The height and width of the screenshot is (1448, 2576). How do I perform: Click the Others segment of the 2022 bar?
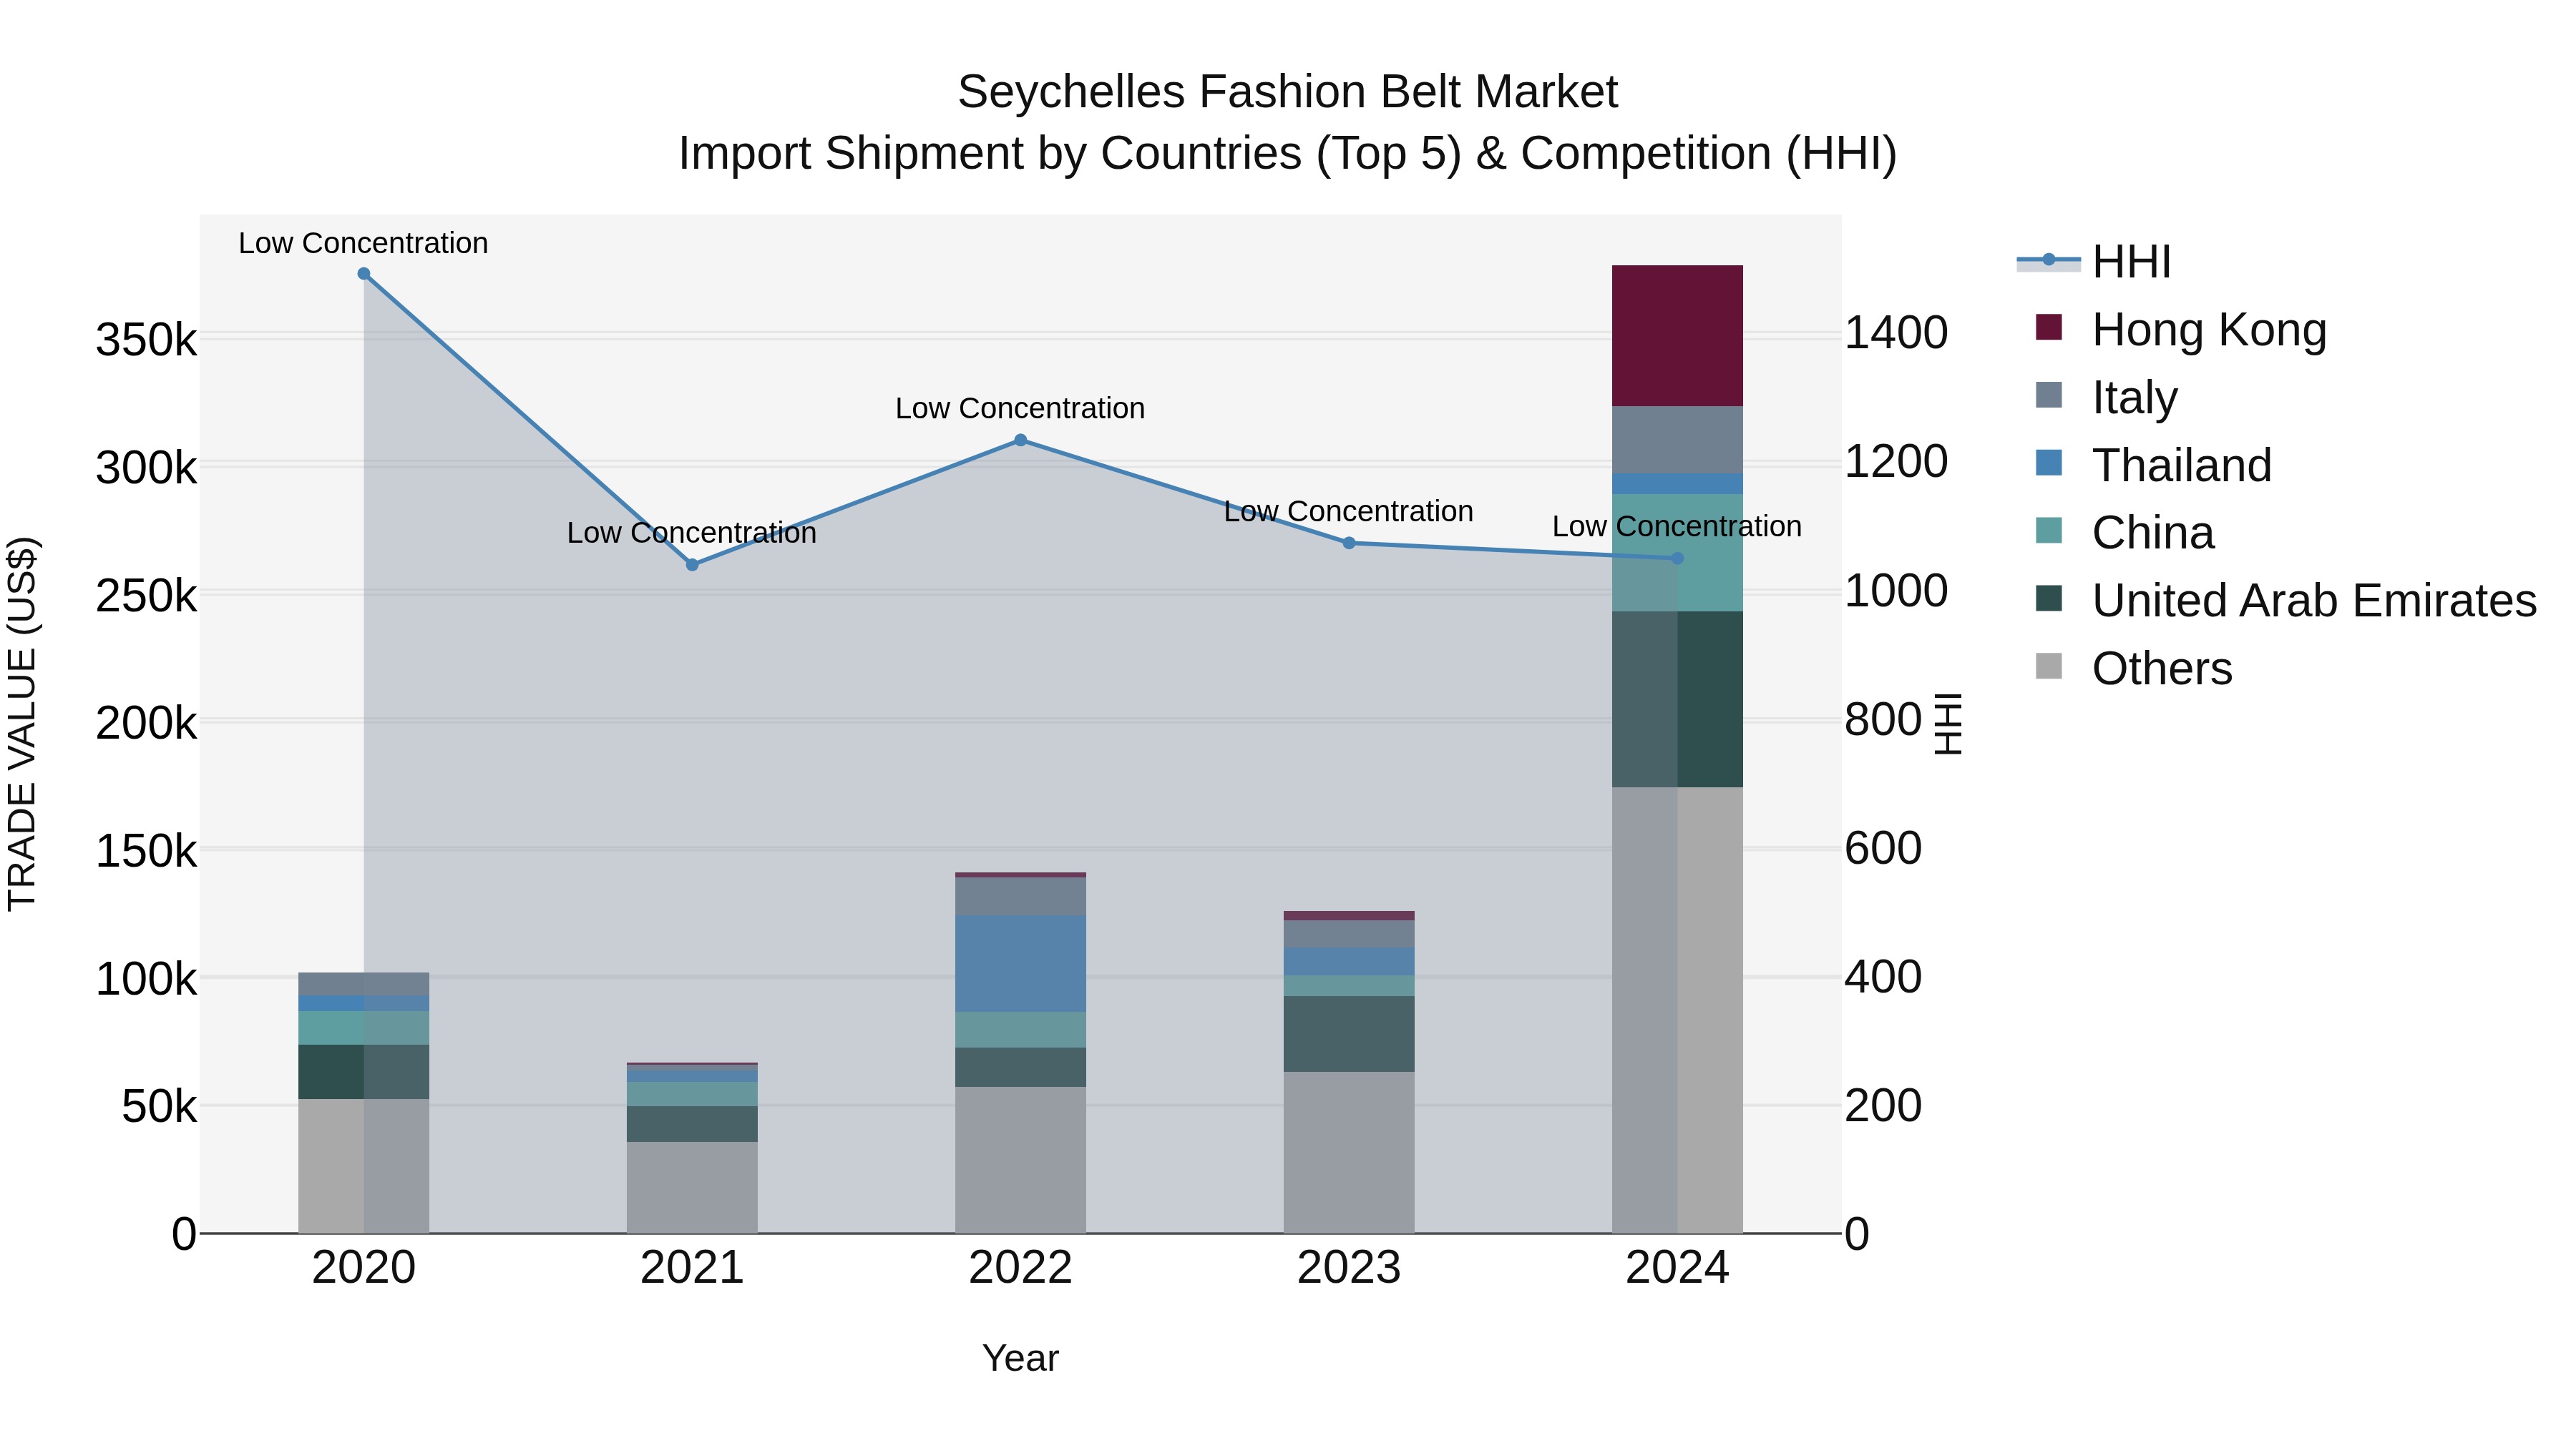click(1020, 1161)
